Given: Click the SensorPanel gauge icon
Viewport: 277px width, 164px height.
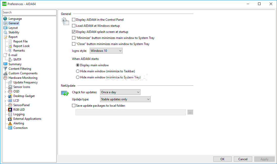Looking at the screenshot, I should click(x=10, y=105).
